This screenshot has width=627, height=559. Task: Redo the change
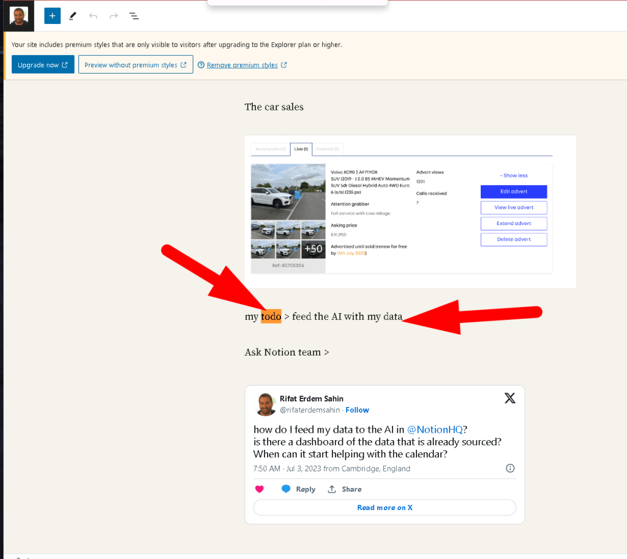coord(114,16)
